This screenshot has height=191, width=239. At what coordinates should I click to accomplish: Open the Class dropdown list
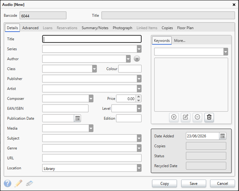point(94,69)
